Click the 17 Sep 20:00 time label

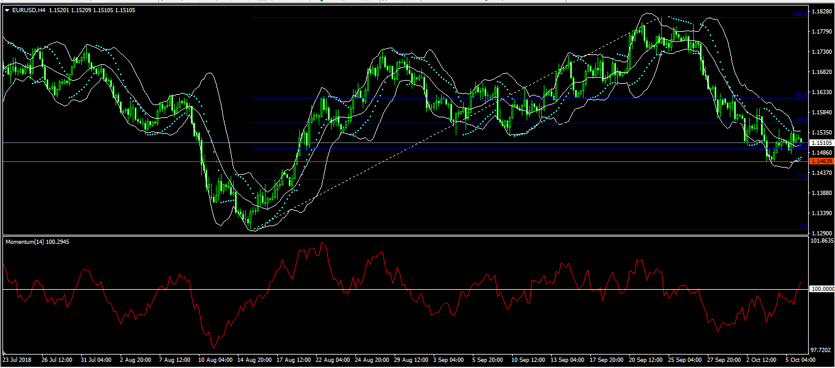608,360
